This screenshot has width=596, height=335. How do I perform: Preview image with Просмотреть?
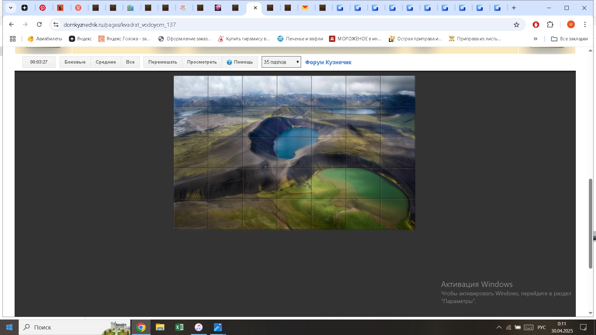click(x=202, y=62)
